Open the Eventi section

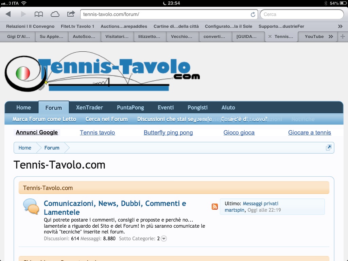[166, 108]
